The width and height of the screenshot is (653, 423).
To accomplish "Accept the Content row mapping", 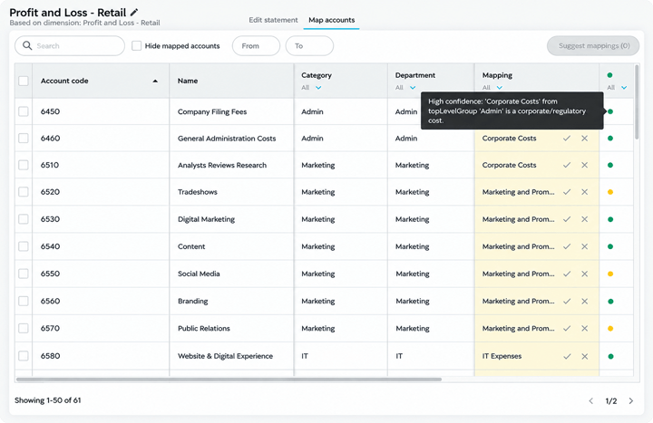I will tap(567, 246).
